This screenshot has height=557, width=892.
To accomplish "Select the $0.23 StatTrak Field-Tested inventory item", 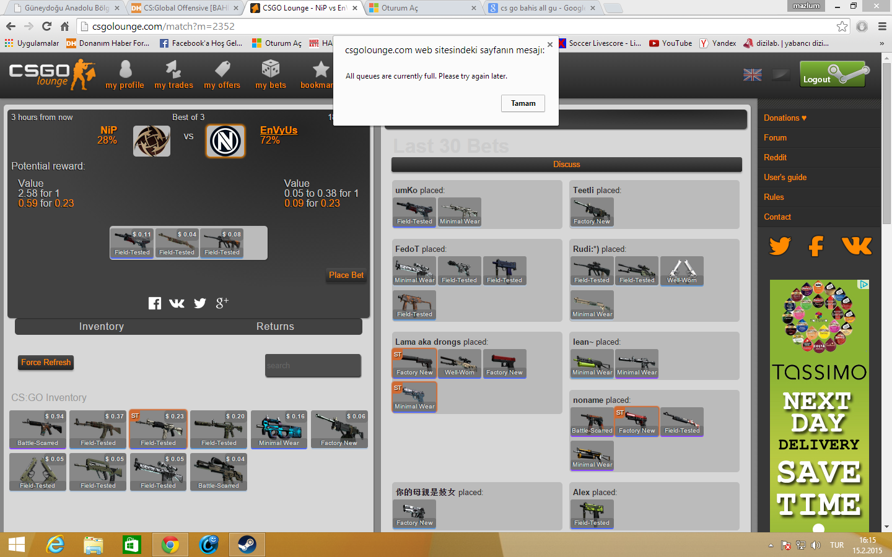I will point(158,430).
